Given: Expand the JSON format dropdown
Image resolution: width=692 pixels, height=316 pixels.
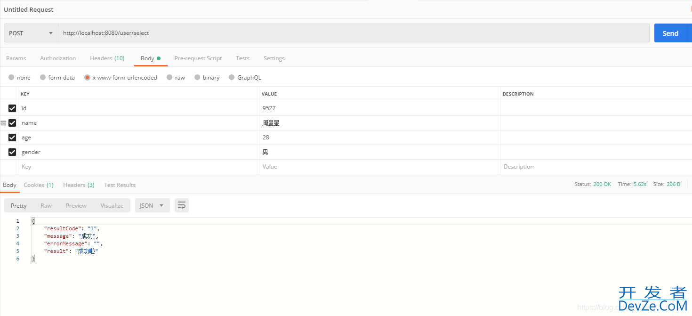Looking at the screenshot, I should coord(152,205).
